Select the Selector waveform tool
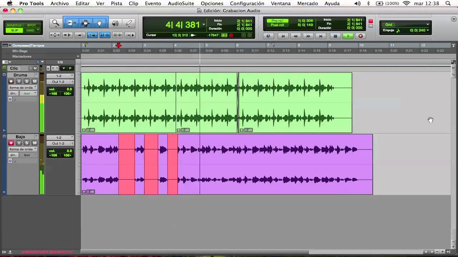Screen dimensions: 458x257 coord(85,23)
